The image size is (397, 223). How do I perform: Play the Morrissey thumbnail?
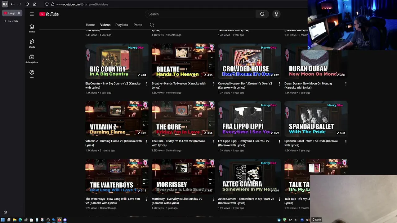pos(183,177)
